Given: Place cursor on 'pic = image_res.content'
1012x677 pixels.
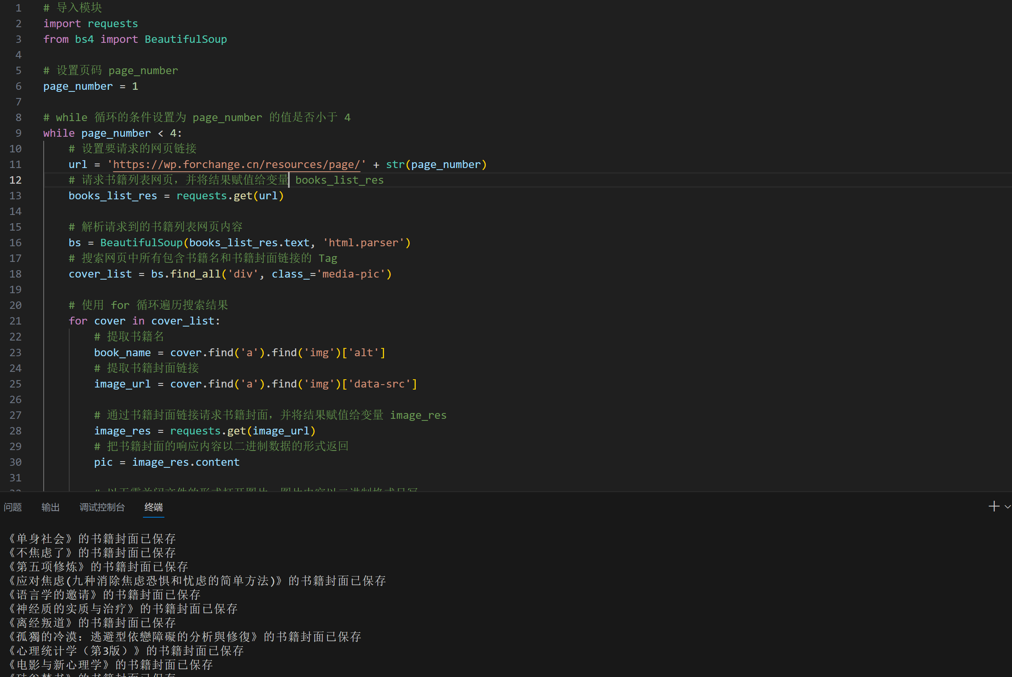Looking at the screenshot, I should tap(167, 462).
